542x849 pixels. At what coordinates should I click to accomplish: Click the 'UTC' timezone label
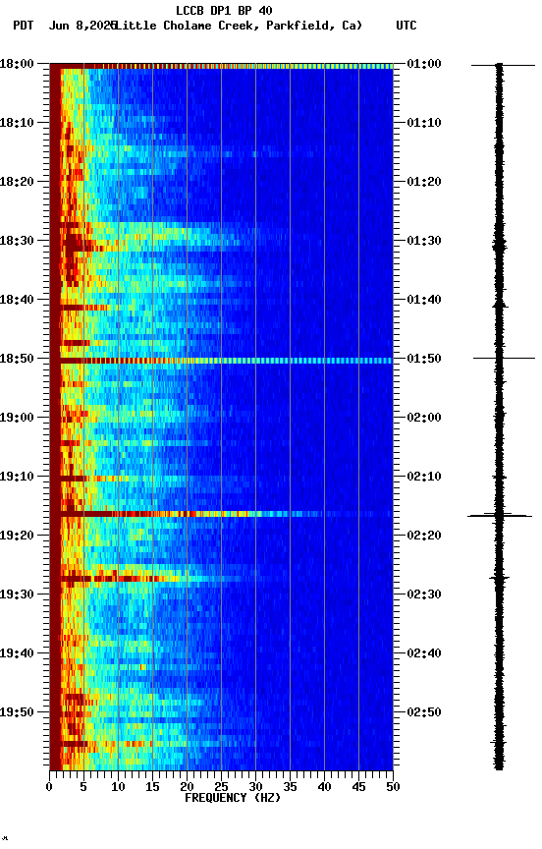(406, 26)
